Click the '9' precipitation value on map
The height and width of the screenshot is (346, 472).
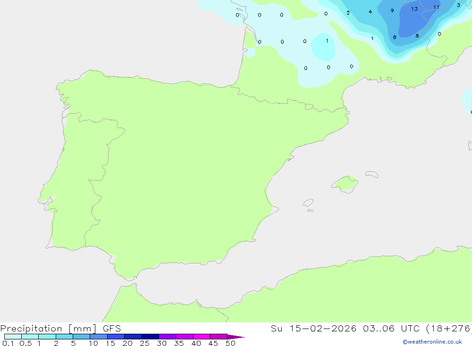(x=392, y=10)
